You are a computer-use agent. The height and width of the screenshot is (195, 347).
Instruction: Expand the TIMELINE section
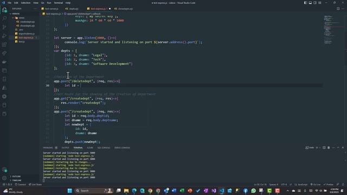[x=16, y=180]
